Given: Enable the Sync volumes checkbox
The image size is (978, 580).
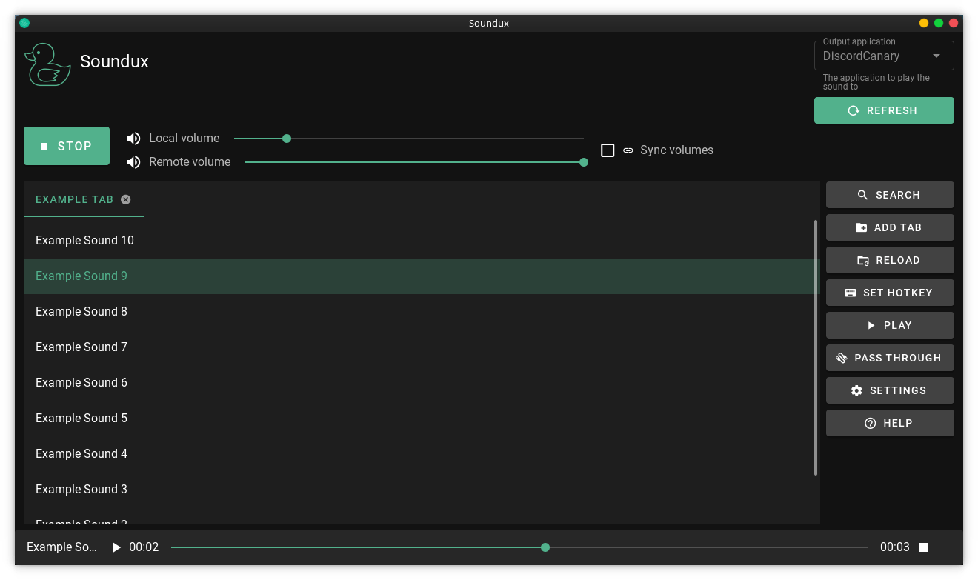Looking at the screenshot, I should (608, 150).
